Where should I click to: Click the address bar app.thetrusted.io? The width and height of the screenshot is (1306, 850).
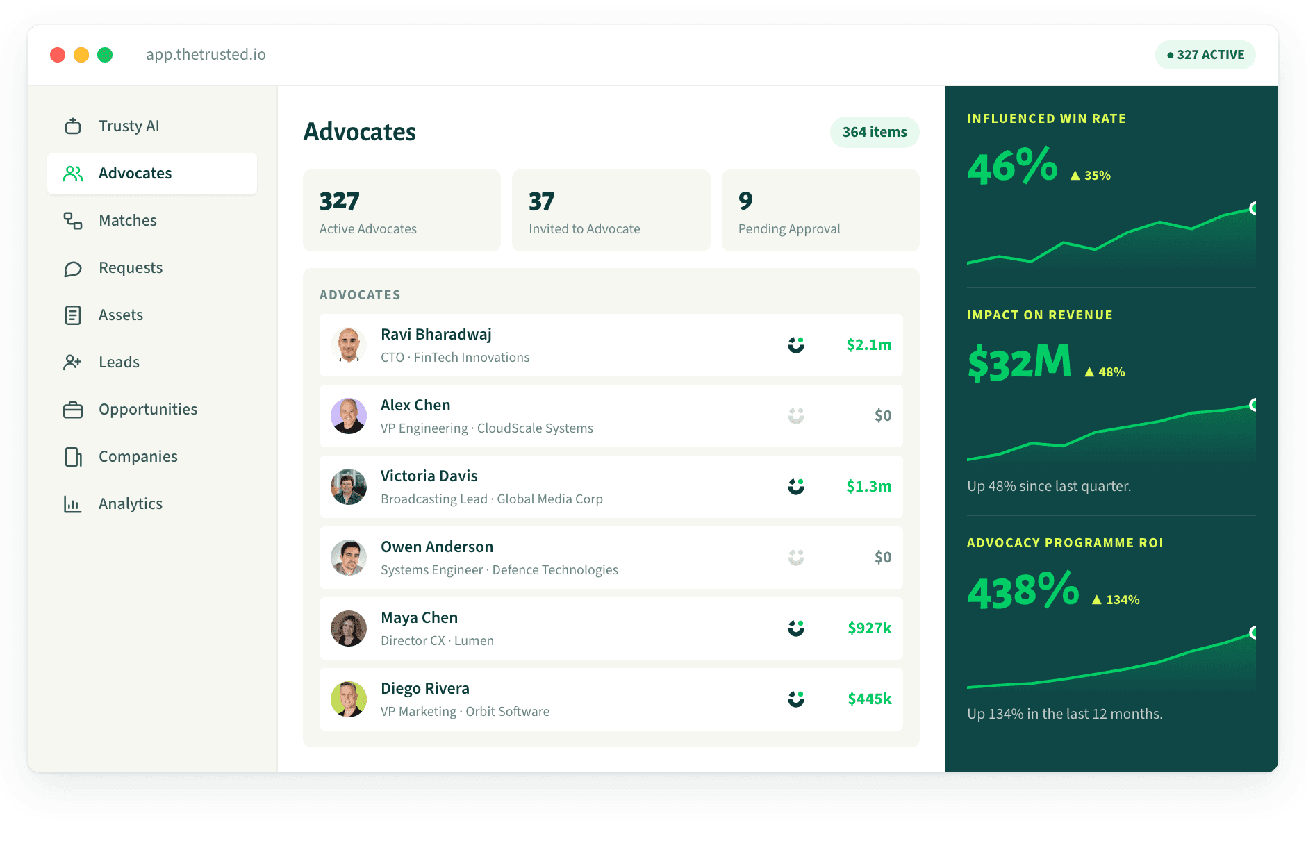point(206,54)
